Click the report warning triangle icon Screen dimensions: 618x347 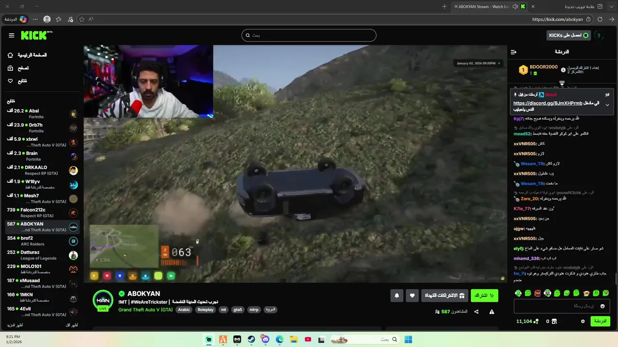[492, 312]
